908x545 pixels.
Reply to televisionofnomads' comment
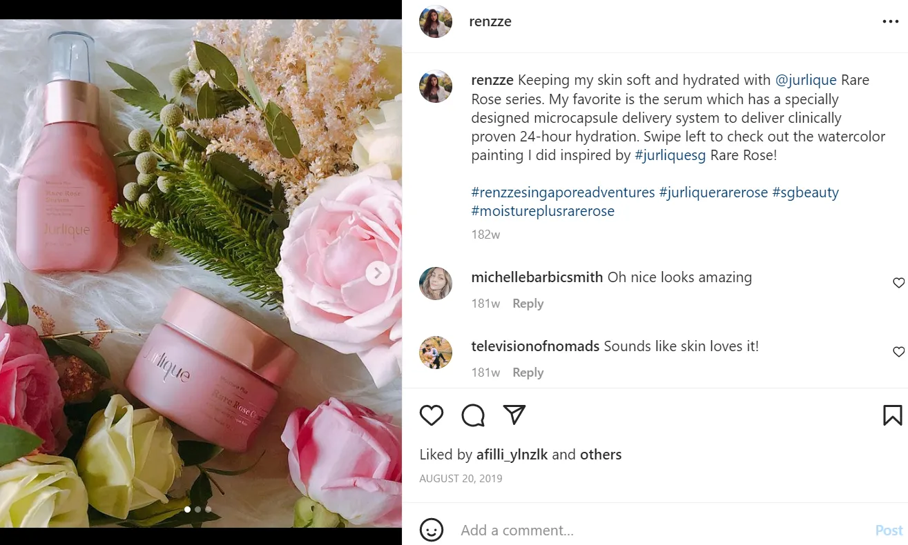528,373
